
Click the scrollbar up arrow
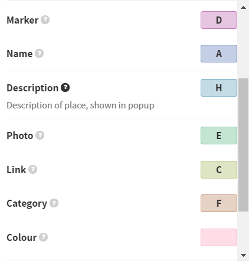tap(243, 8)
